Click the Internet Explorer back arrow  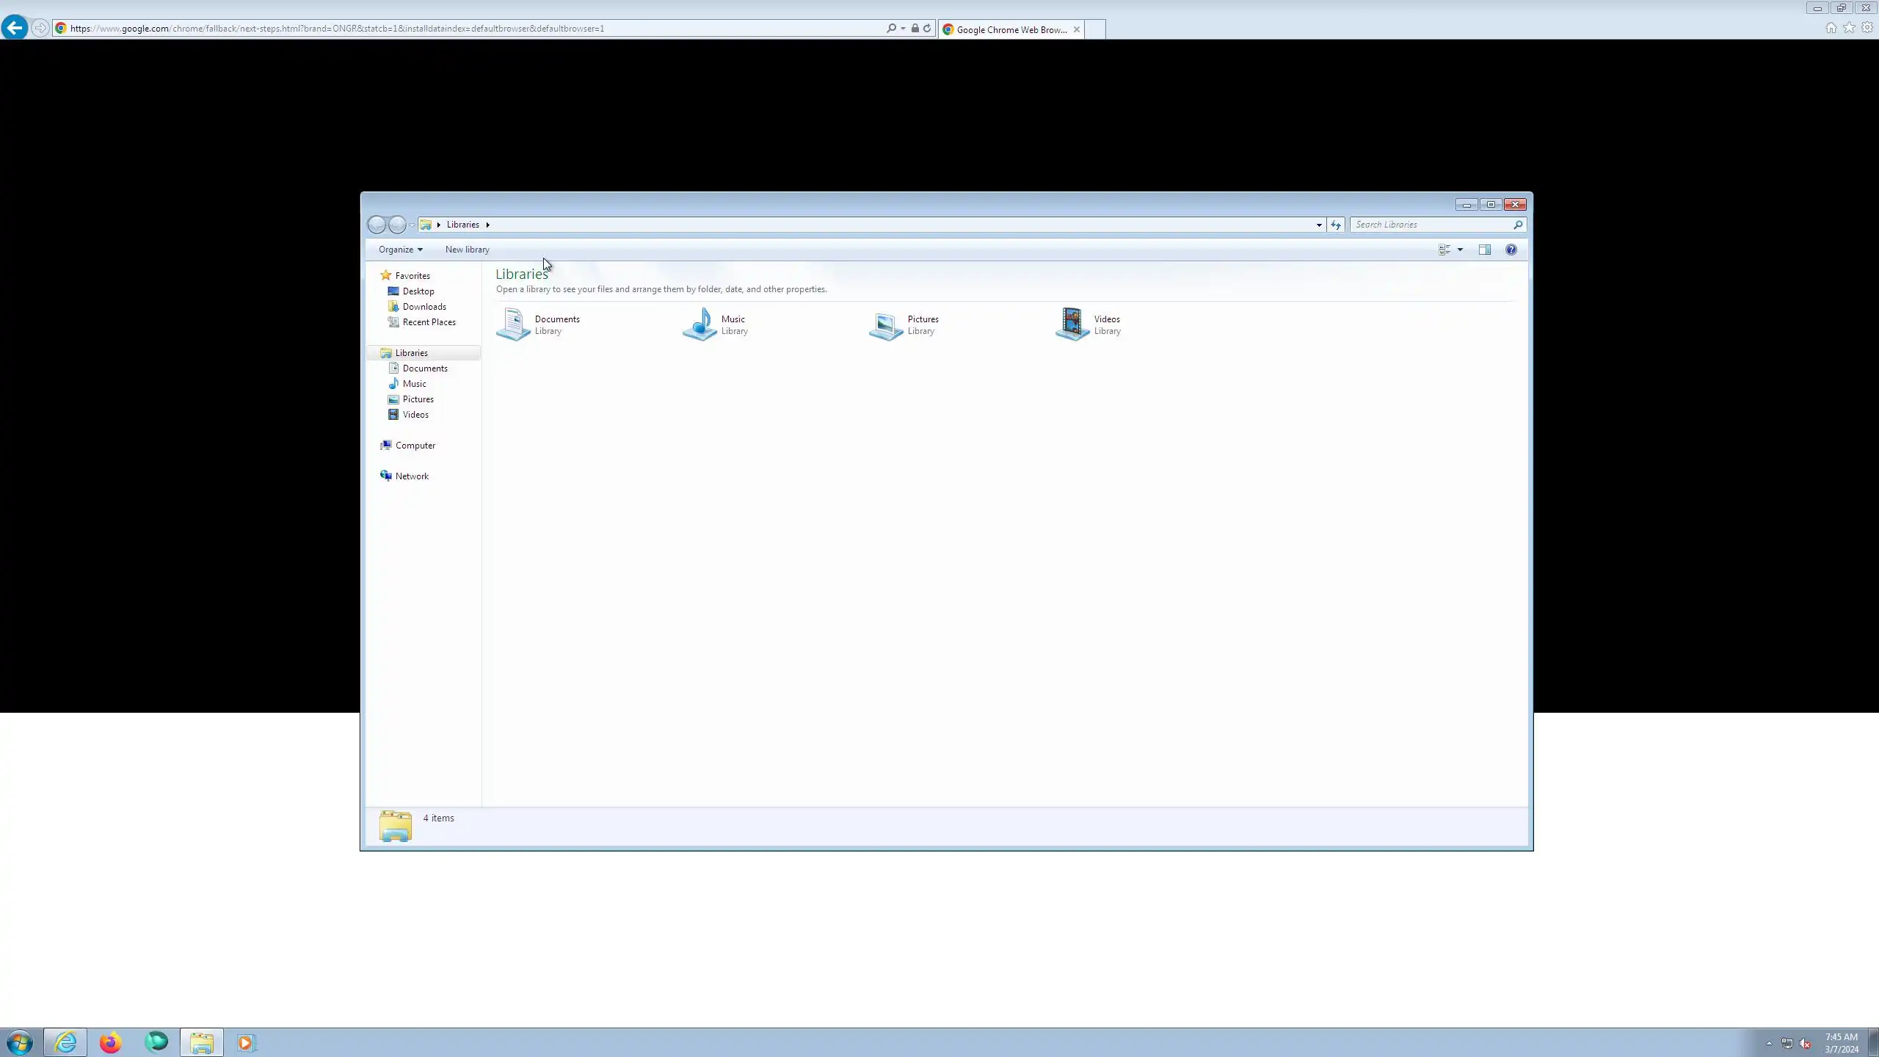pyautogui.click(x=15, y=28)
